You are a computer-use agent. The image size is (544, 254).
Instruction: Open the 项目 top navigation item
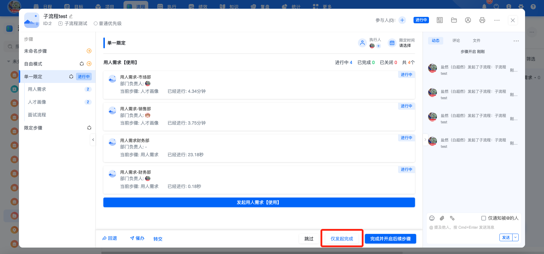tap(105, 6)
